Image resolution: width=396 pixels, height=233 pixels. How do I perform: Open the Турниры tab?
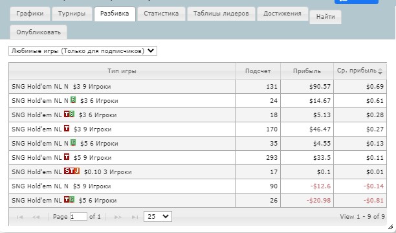[x=72, y=14]
